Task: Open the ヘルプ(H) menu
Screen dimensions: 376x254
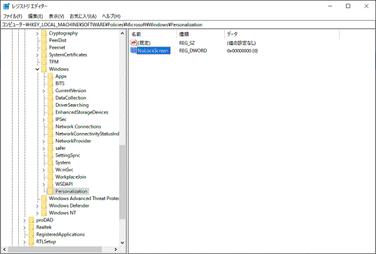Action: click(x=111, y=16)
